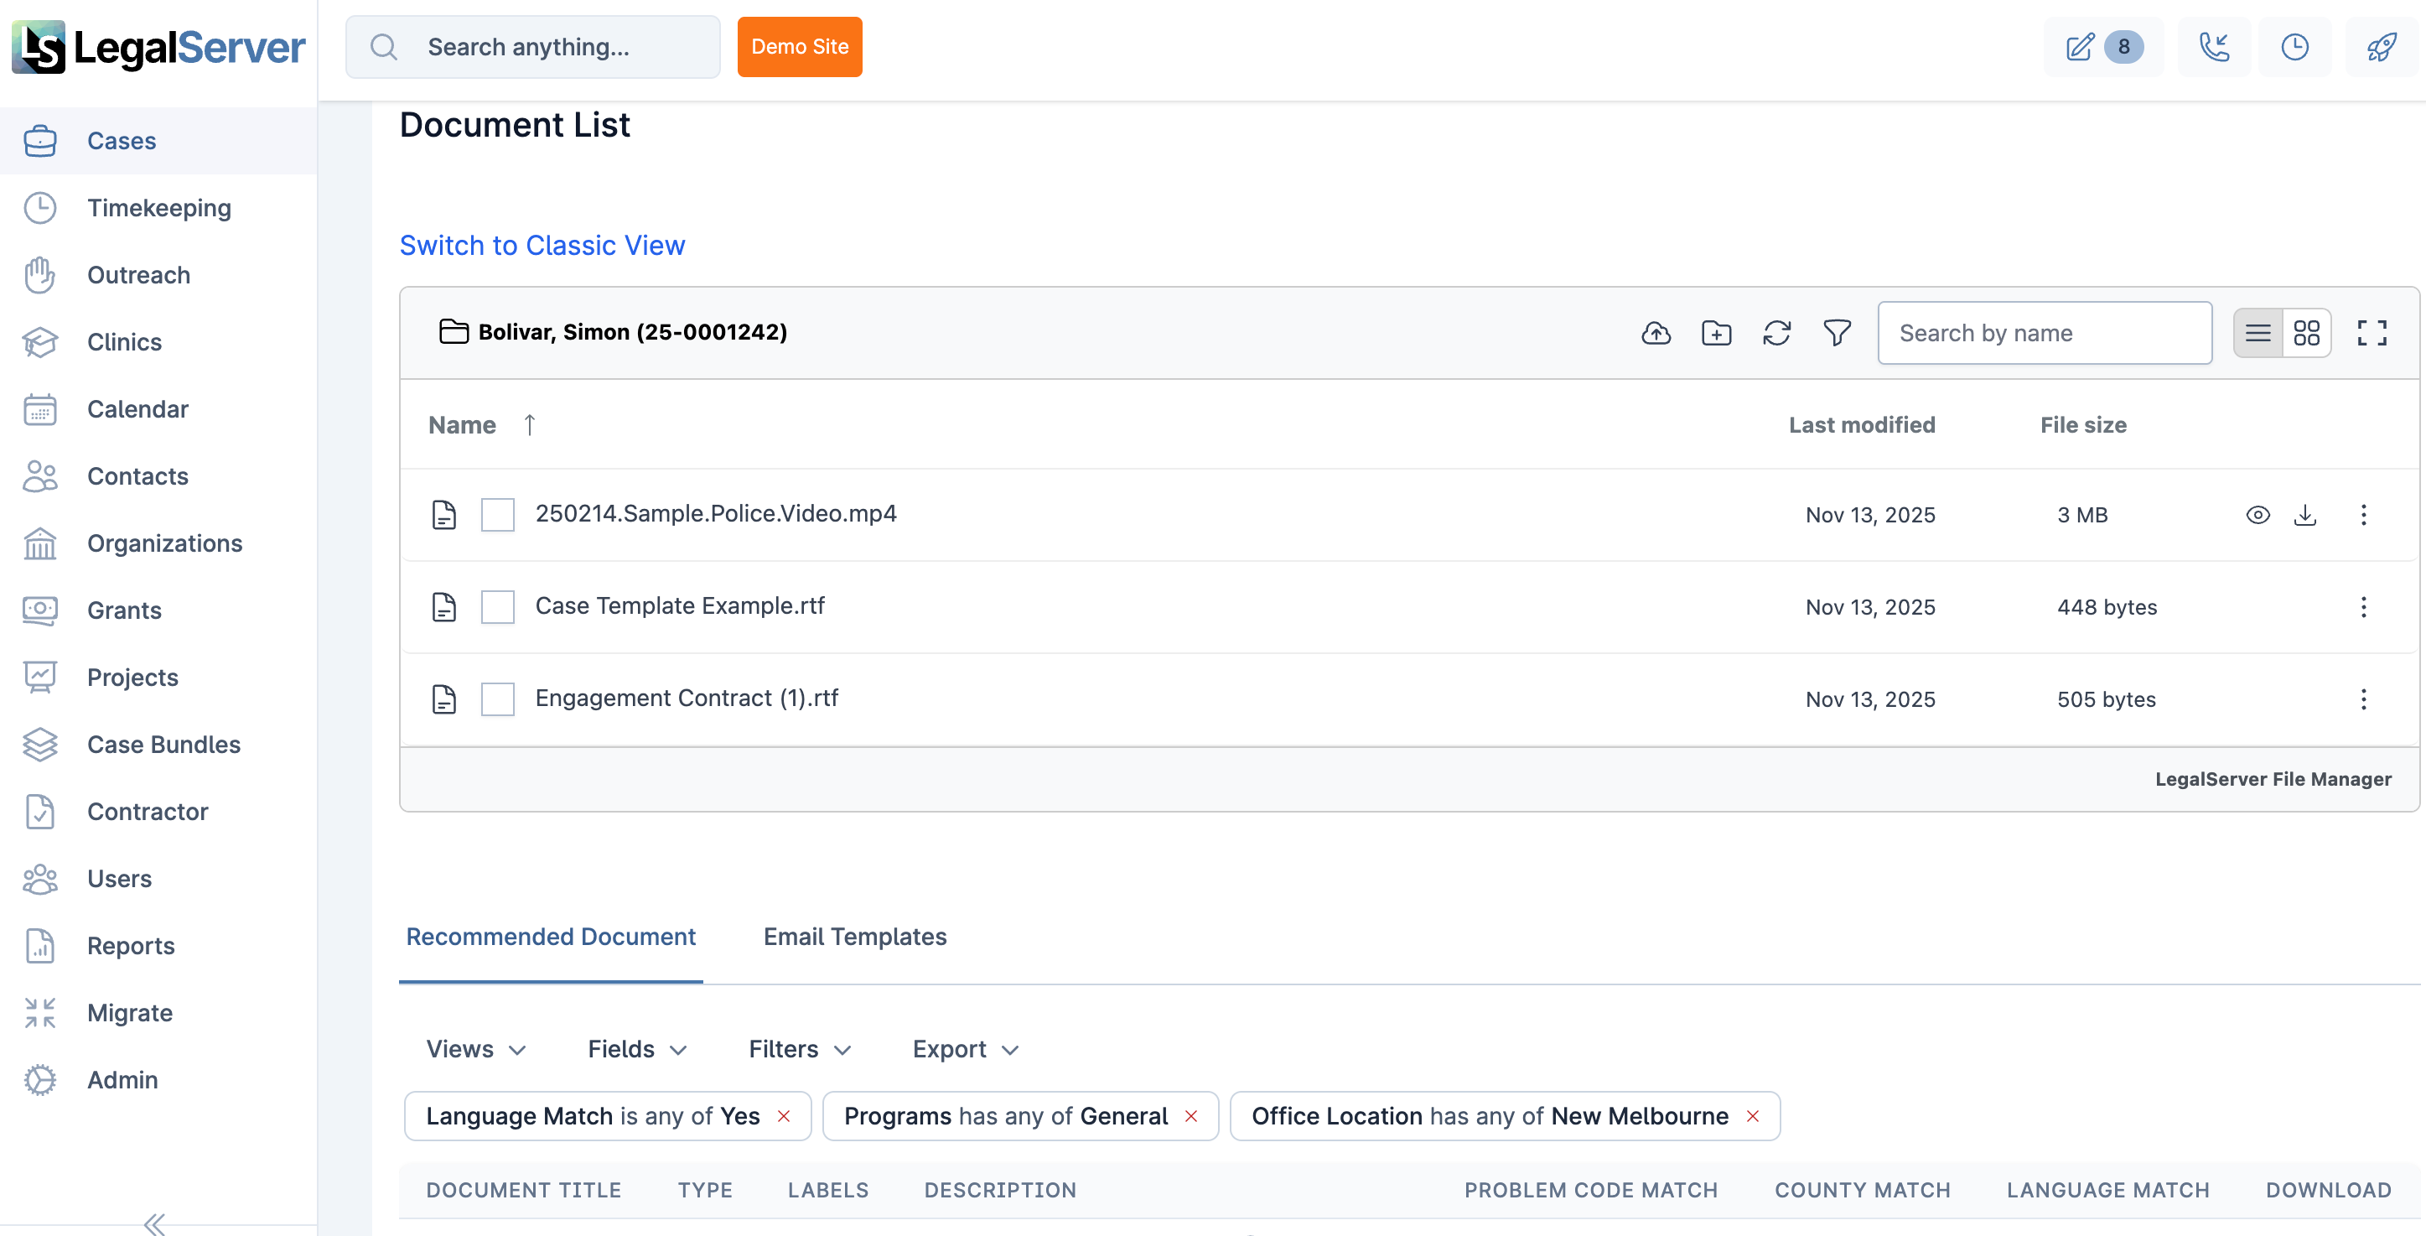
Task: Download the police video file
Action: click(2304, 514)
